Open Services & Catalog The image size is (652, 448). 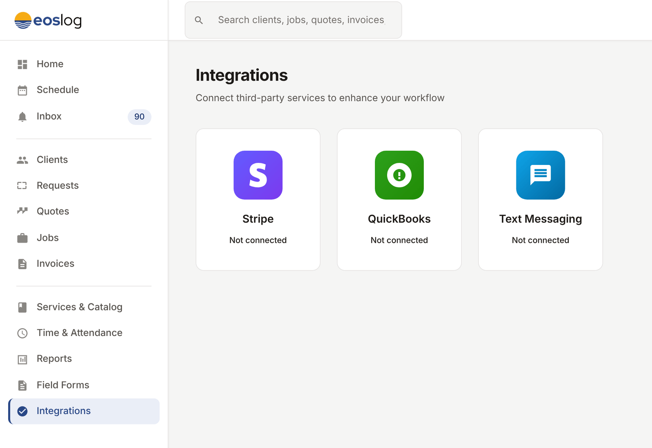point(84,307)
